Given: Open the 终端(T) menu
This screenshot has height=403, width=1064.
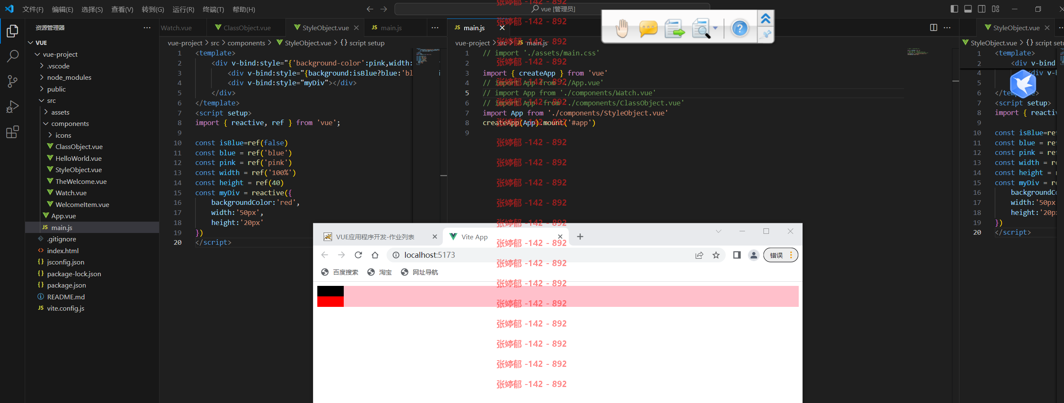Looking at the screenshot, I should 213,9.
